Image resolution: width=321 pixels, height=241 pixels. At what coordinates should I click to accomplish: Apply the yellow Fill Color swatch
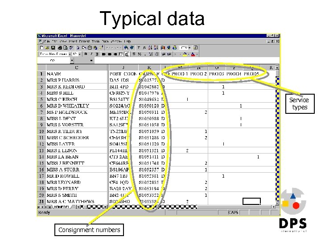click(185, 54)
